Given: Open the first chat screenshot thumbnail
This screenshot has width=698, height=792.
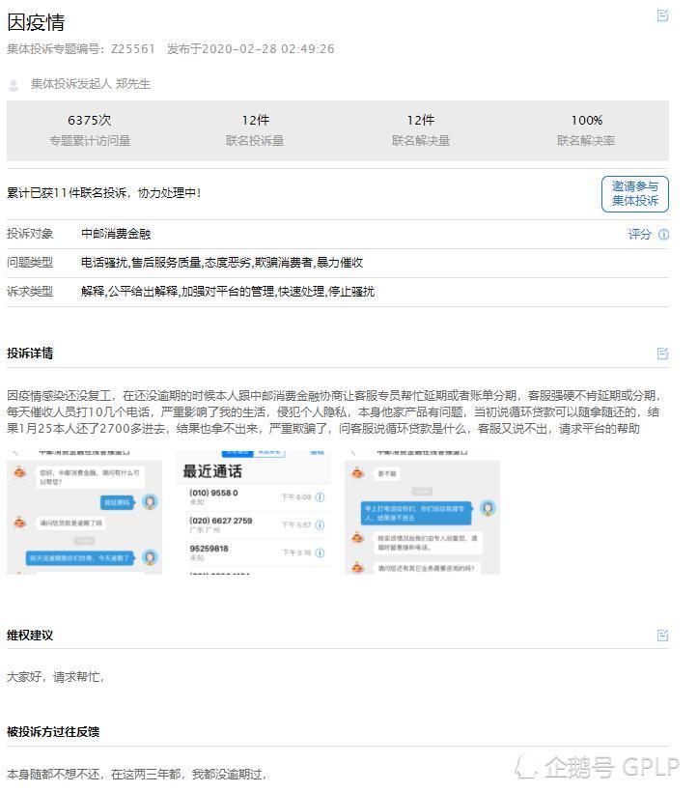Looking at the screenshot, I should tap(84, 513).
